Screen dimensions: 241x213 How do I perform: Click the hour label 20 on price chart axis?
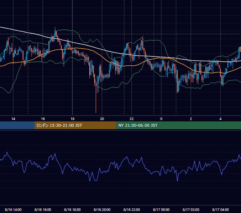click(102, 119)
